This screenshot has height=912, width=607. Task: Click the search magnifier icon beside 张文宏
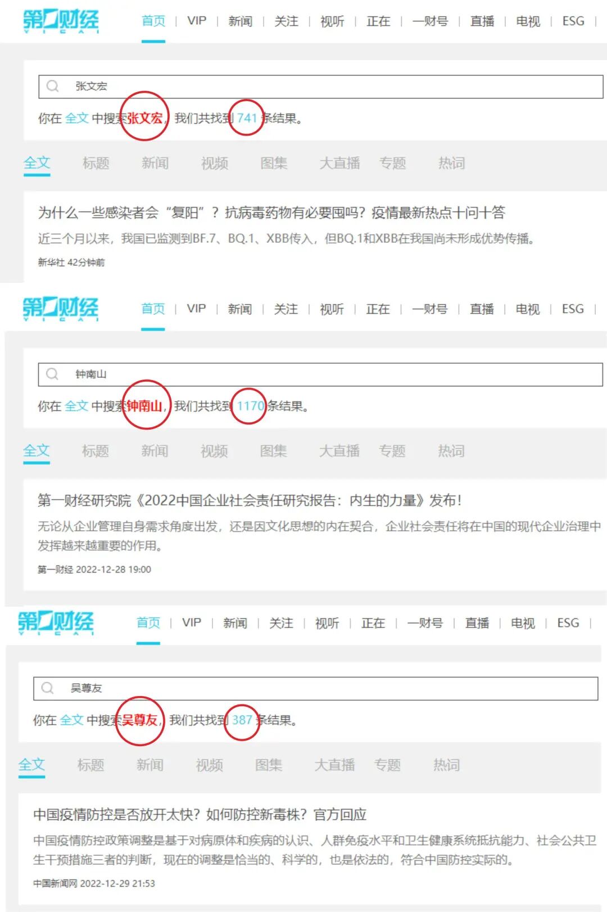pyautogui.click(x=53, y=86)
